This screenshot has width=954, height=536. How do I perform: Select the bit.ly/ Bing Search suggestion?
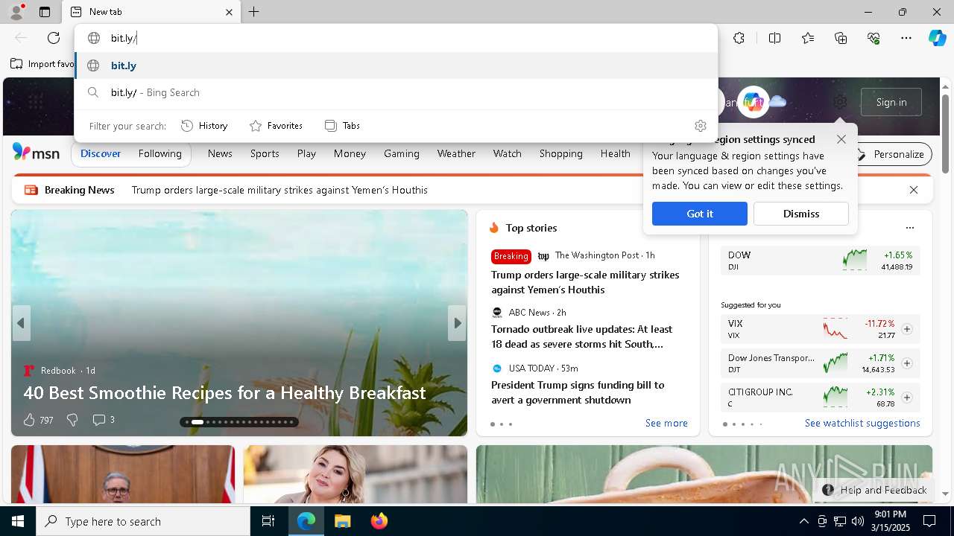(x=397, y=92)
